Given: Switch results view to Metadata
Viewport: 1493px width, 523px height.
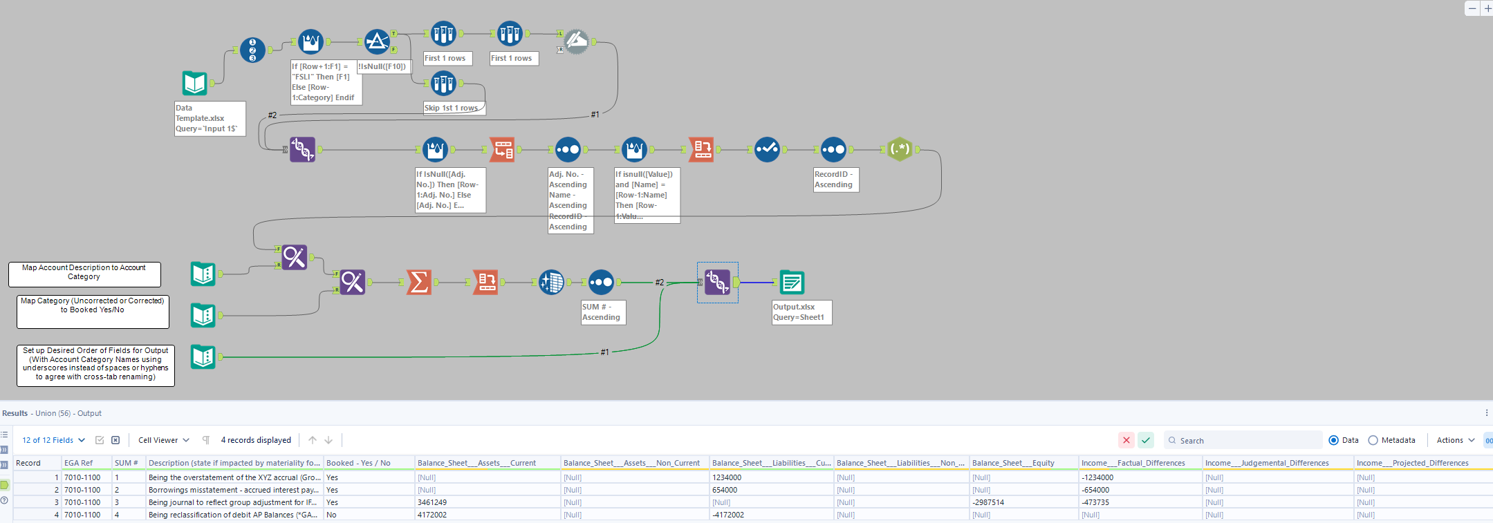Looking at the screenshot, I should coord(1373,440).
